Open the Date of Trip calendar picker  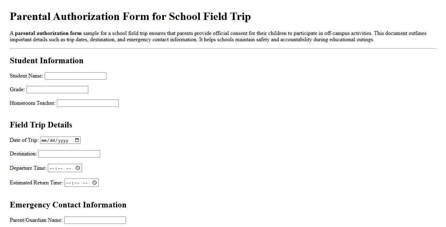pos(76,140)
